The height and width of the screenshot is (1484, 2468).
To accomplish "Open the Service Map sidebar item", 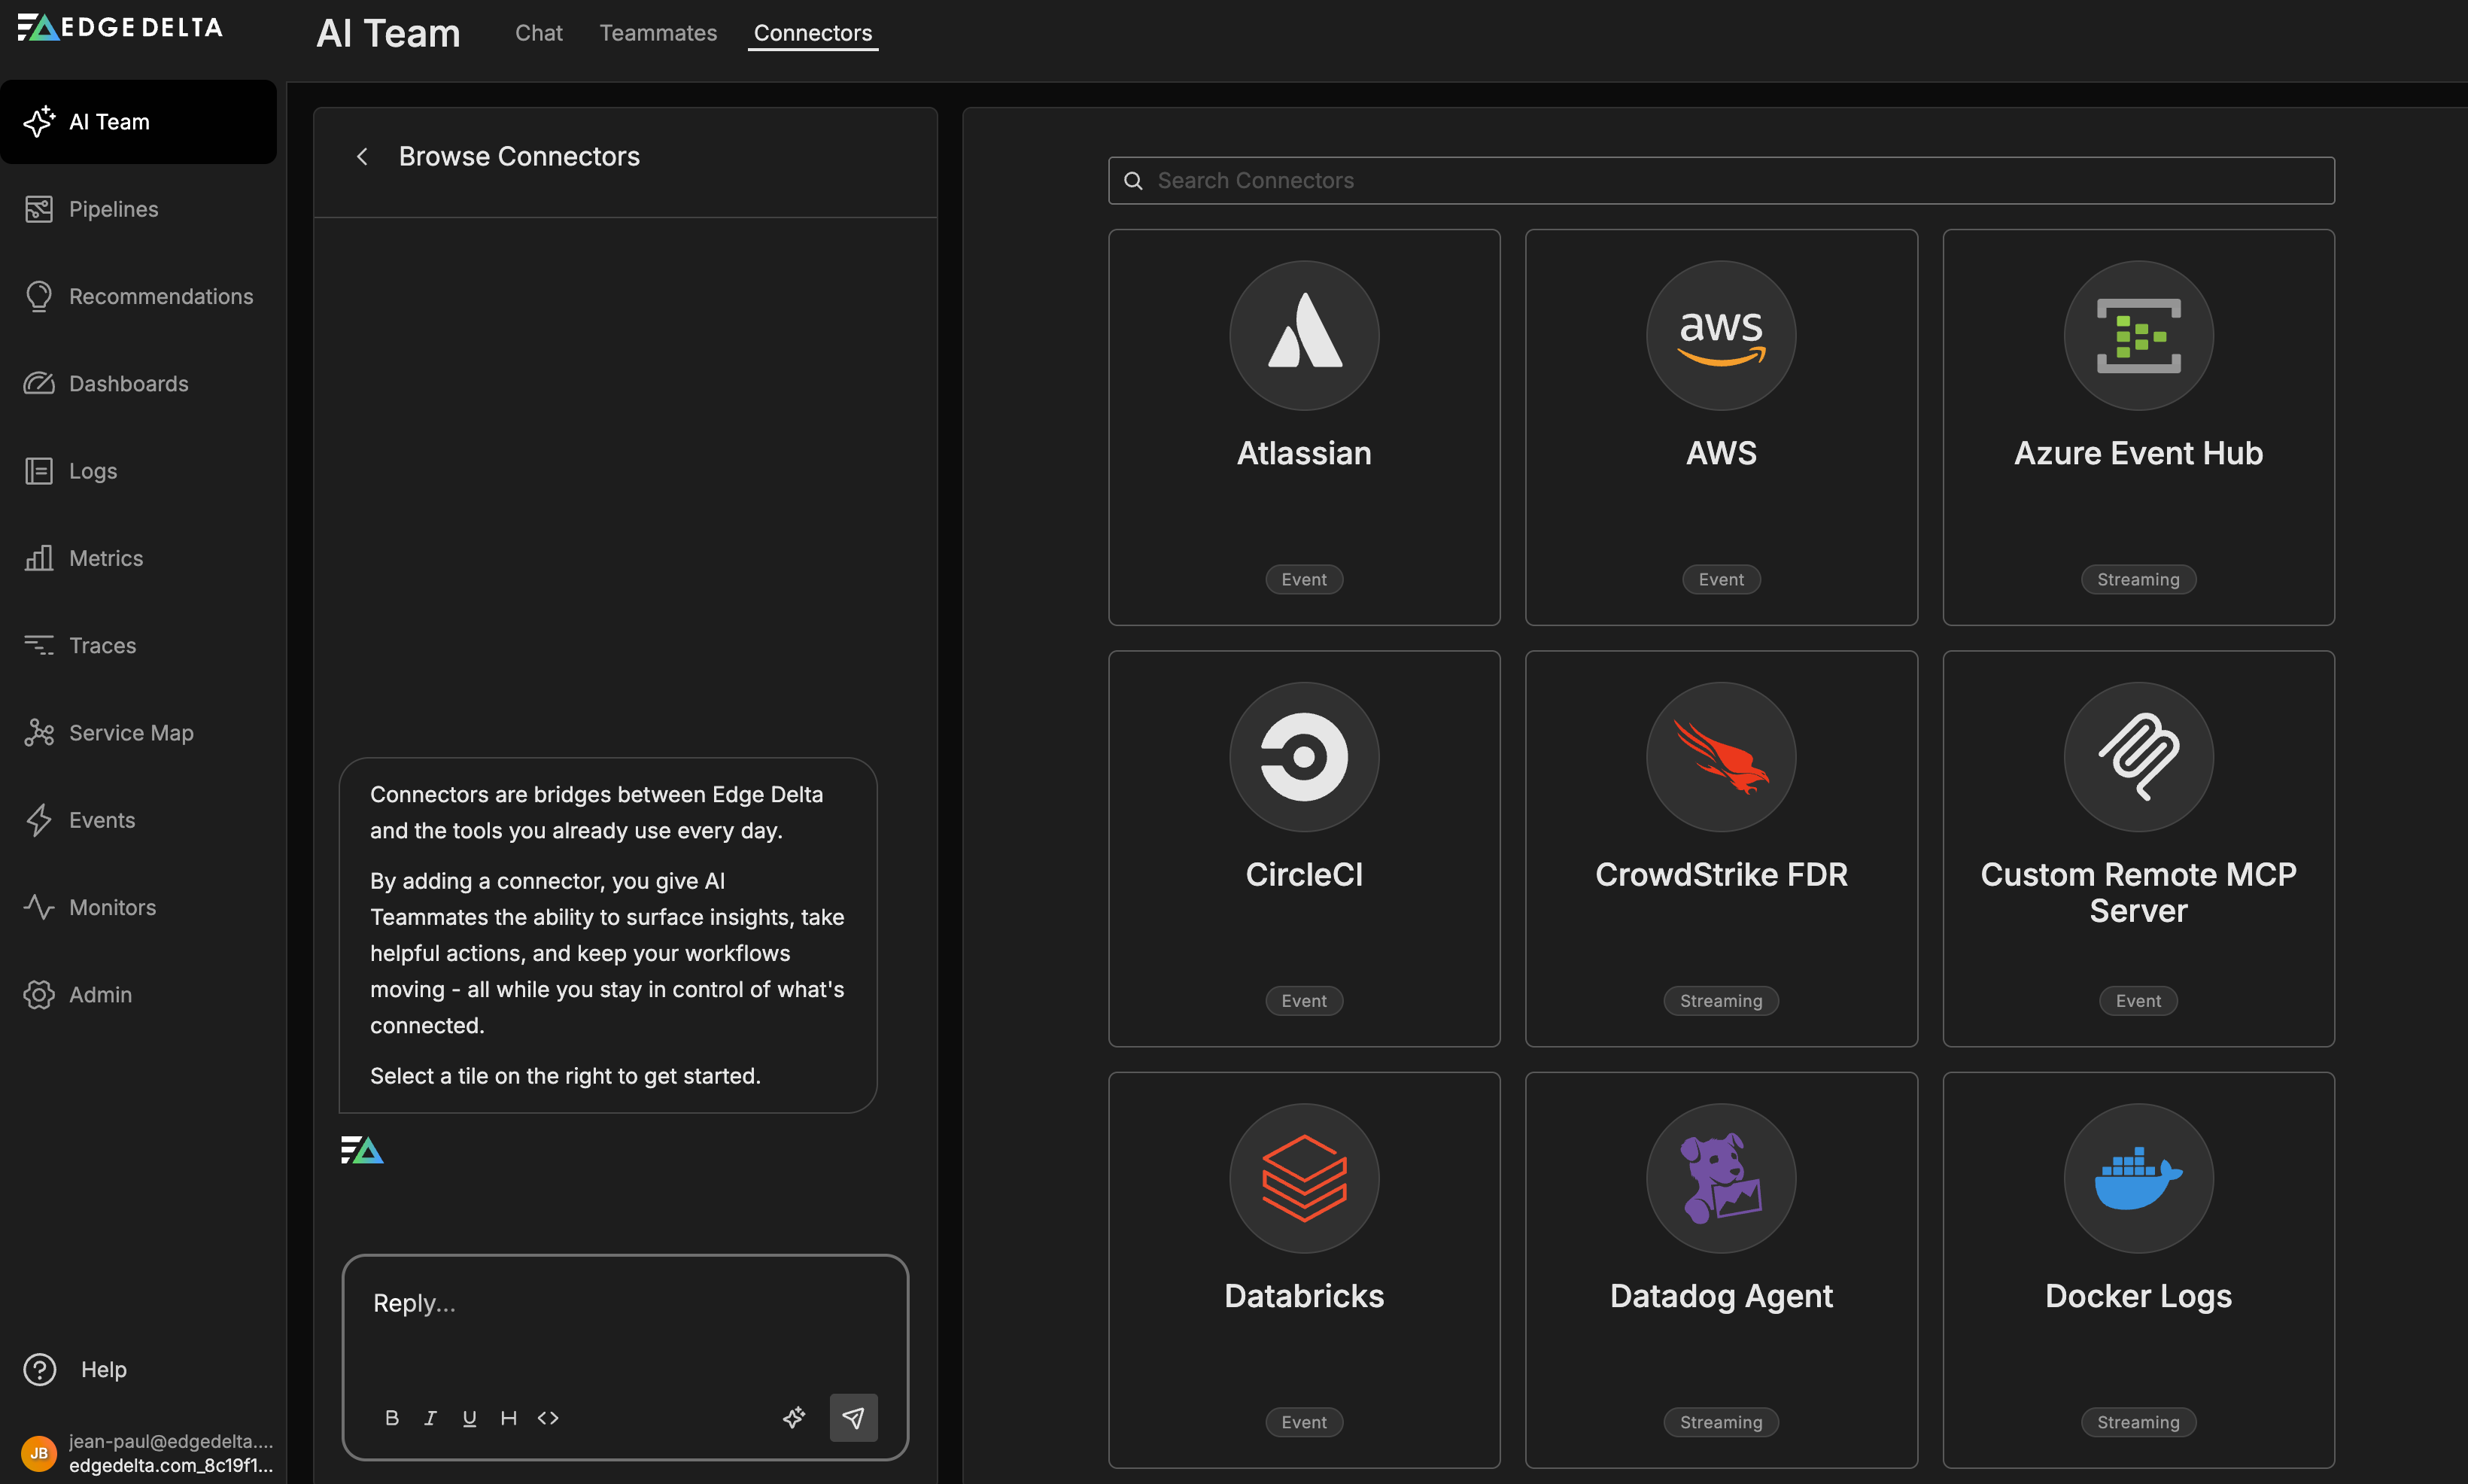I will 130,733.
